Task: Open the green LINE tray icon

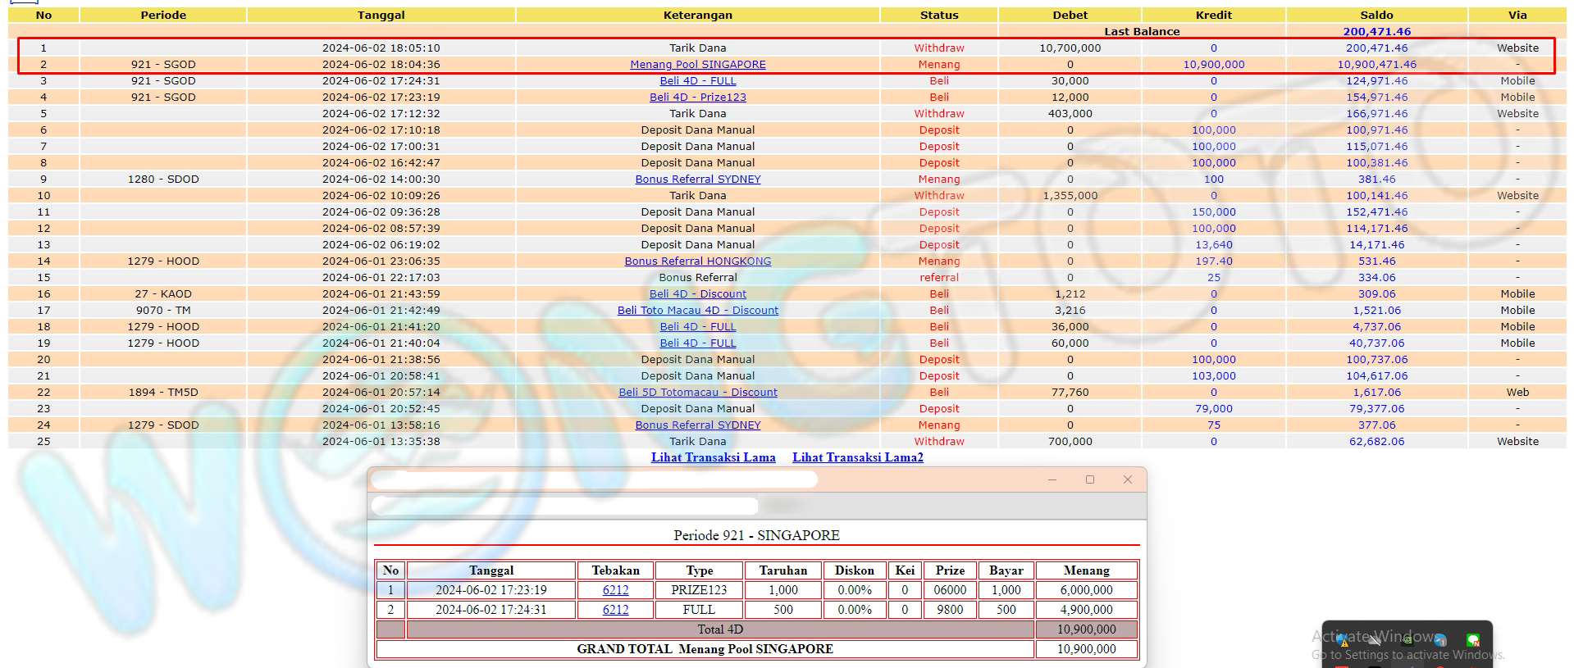Action: click(x=1473, y=641)
